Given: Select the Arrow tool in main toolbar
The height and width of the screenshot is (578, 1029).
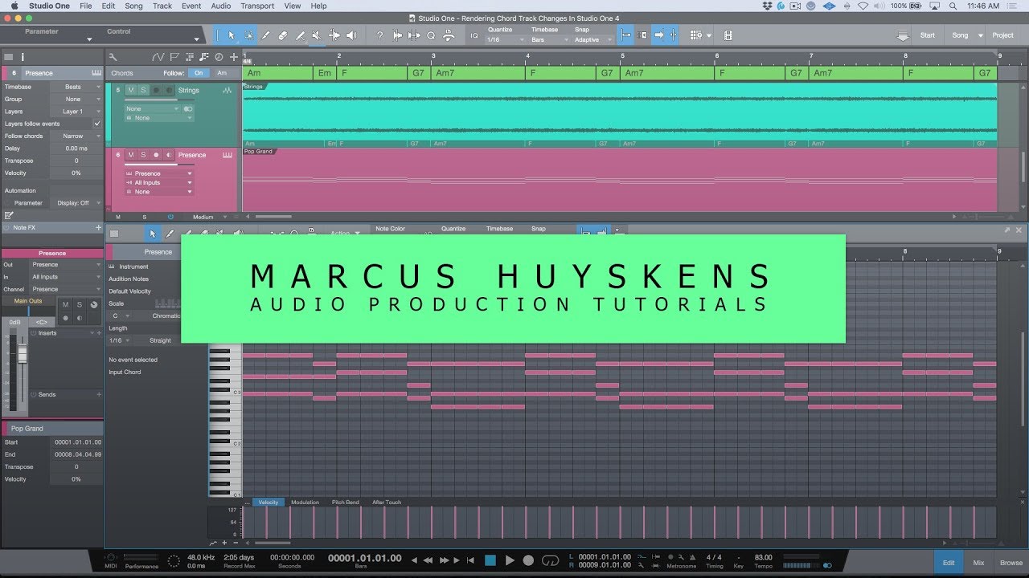Looking at the screenshot, I should coord(232,35).
